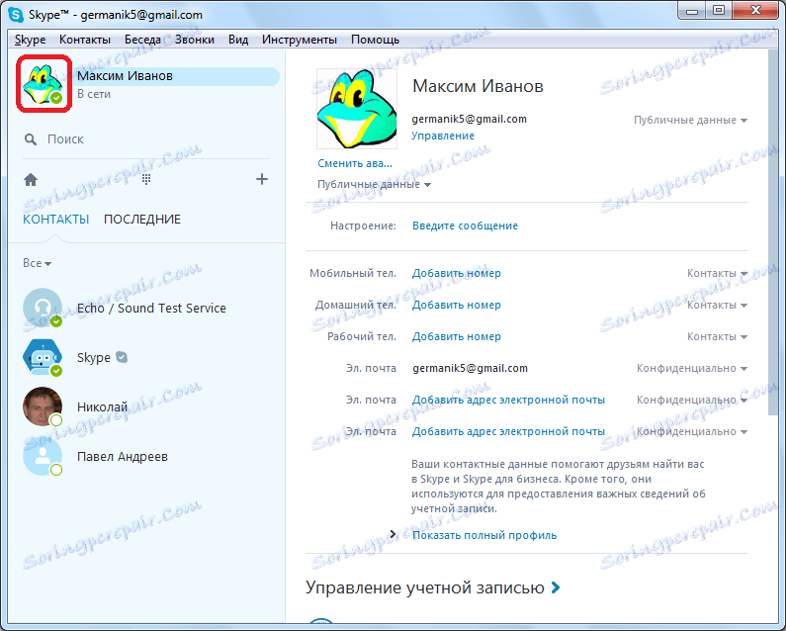Image resolution: width=786 pixels, height=631 pixels.
Task: Open Публичные данные dropdown under the avatar
Action: tap(375, 185)
